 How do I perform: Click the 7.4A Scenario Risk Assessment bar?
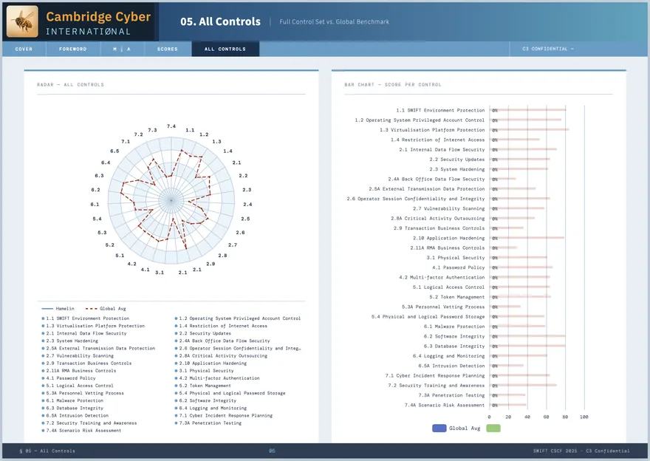click(508, 405)
